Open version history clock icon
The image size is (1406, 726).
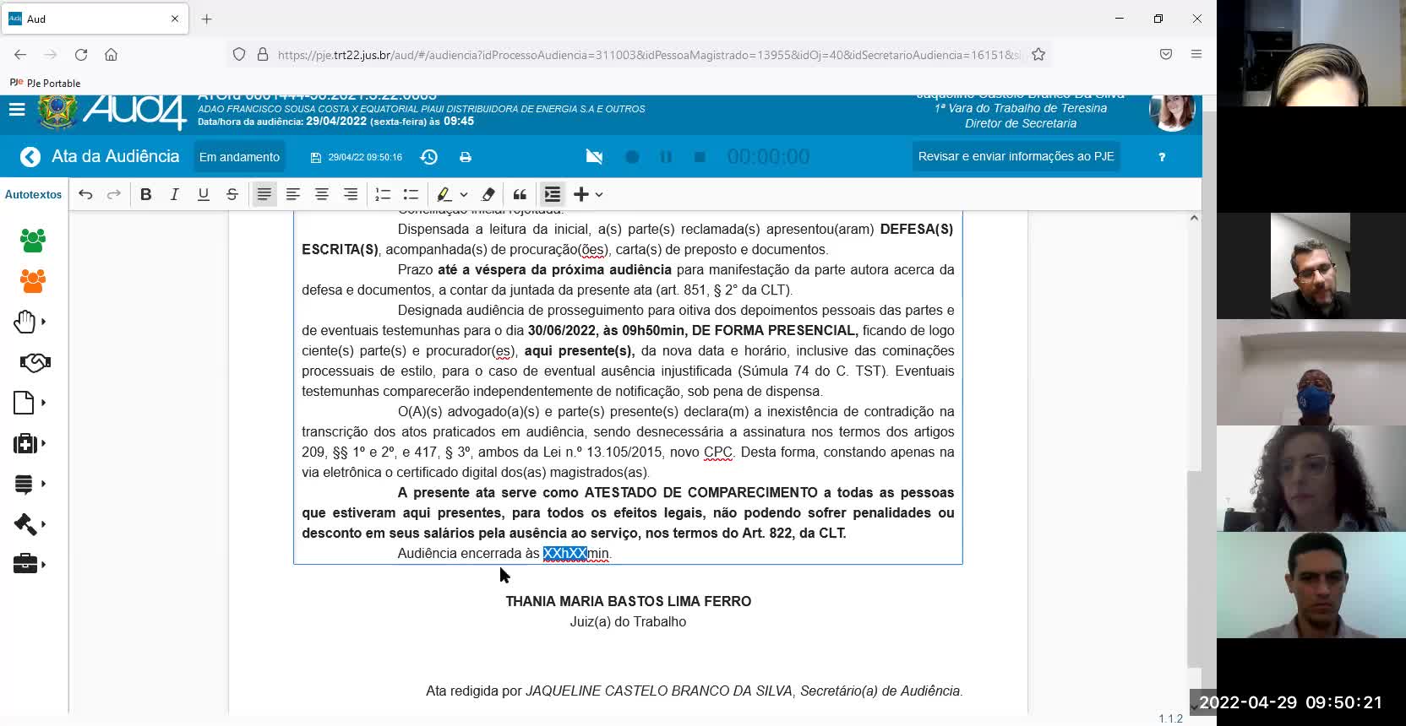point(429,157)
